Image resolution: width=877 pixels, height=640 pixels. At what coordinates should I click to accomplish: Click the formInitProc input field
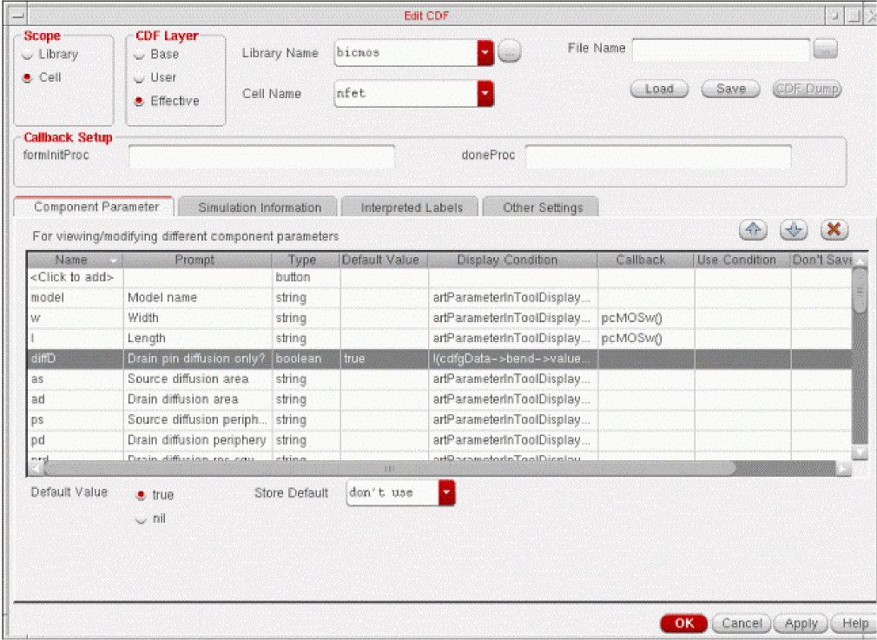tap(261, 156)
